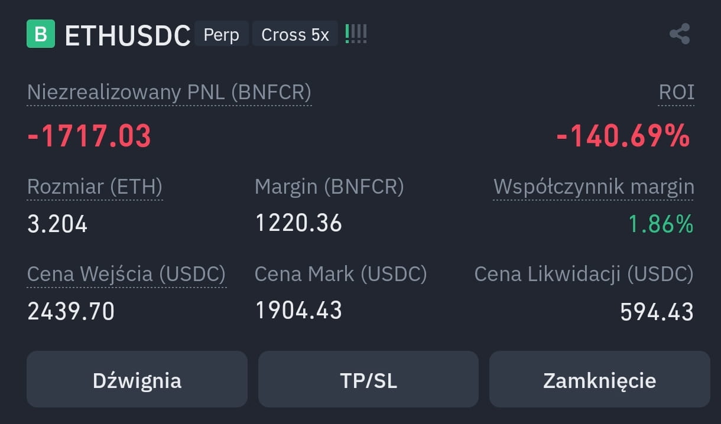Select the -1717.03 unrealized PNL value
The width and height of the screenshot is (721, 424).
tap(90, 136)
